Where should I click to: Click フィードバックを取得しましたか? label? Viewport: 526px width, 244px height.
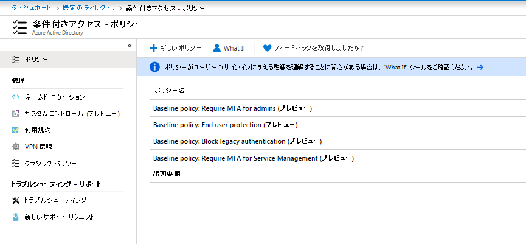(x=319, y=48)
